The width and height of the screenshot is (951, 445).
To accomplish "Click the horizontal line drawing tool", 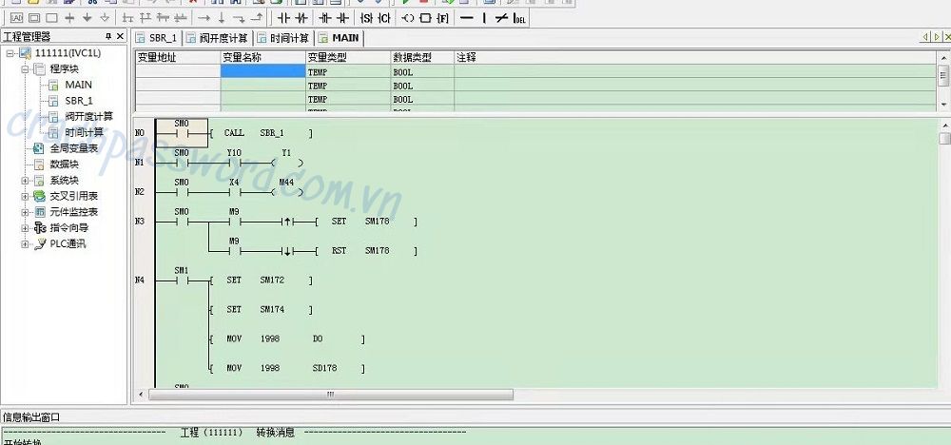I will tap(466, 18).
